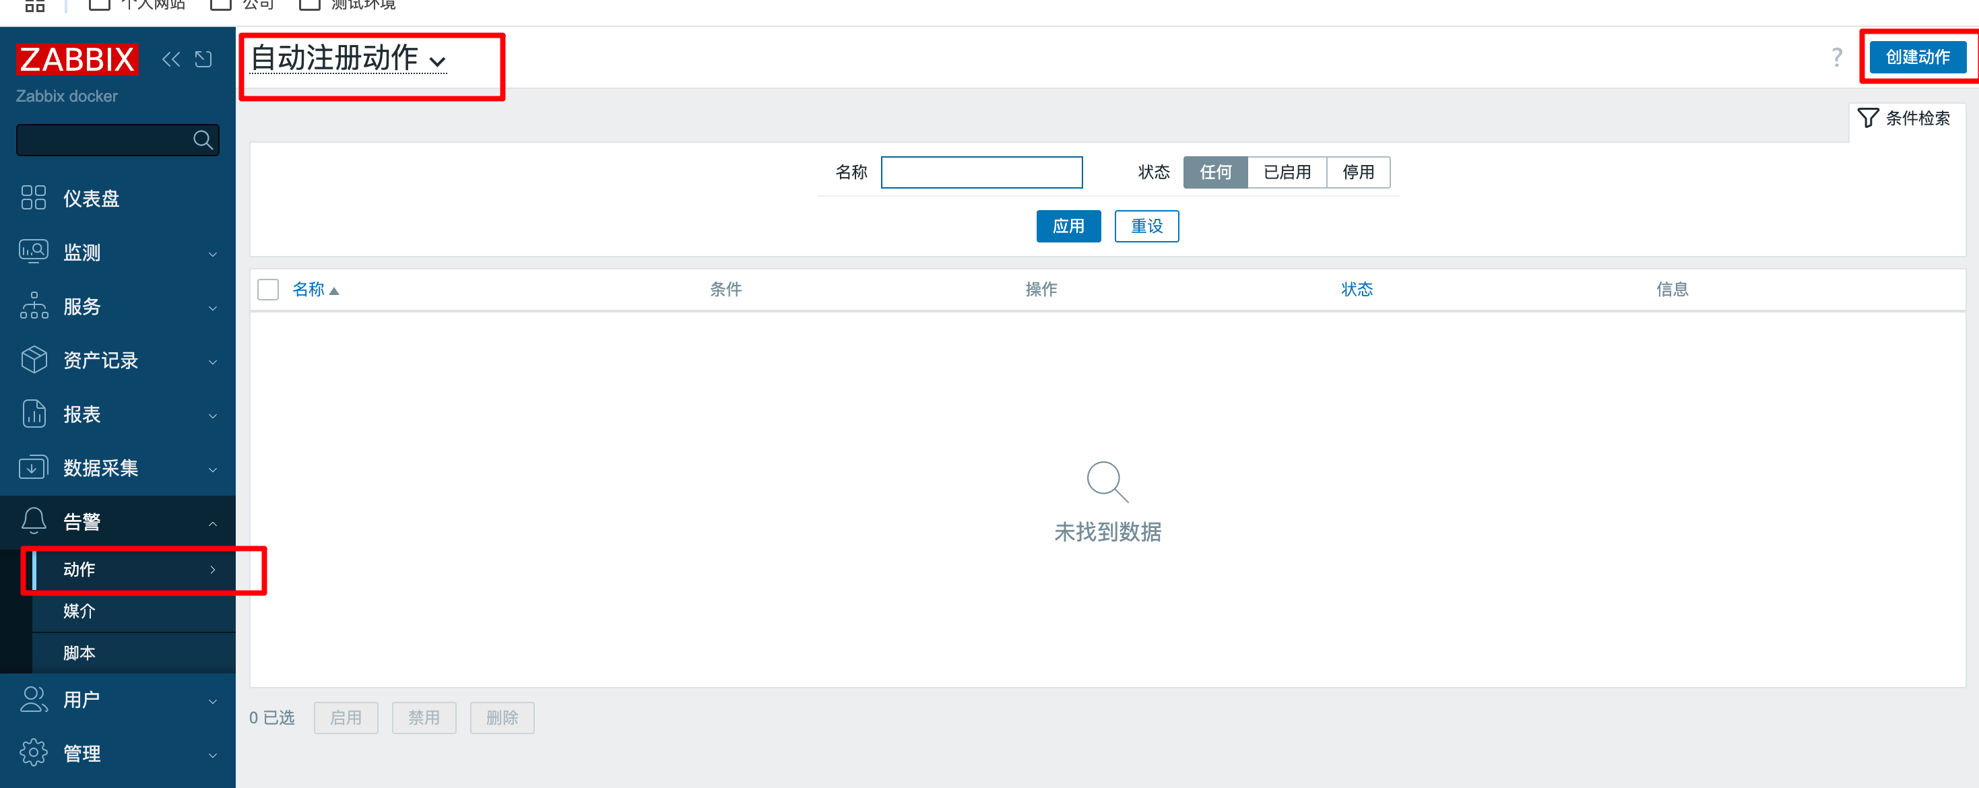The height and width of the screenshot is (788, 1979).
Task: Check the select-all checkbox in table header
Action: 267,290
